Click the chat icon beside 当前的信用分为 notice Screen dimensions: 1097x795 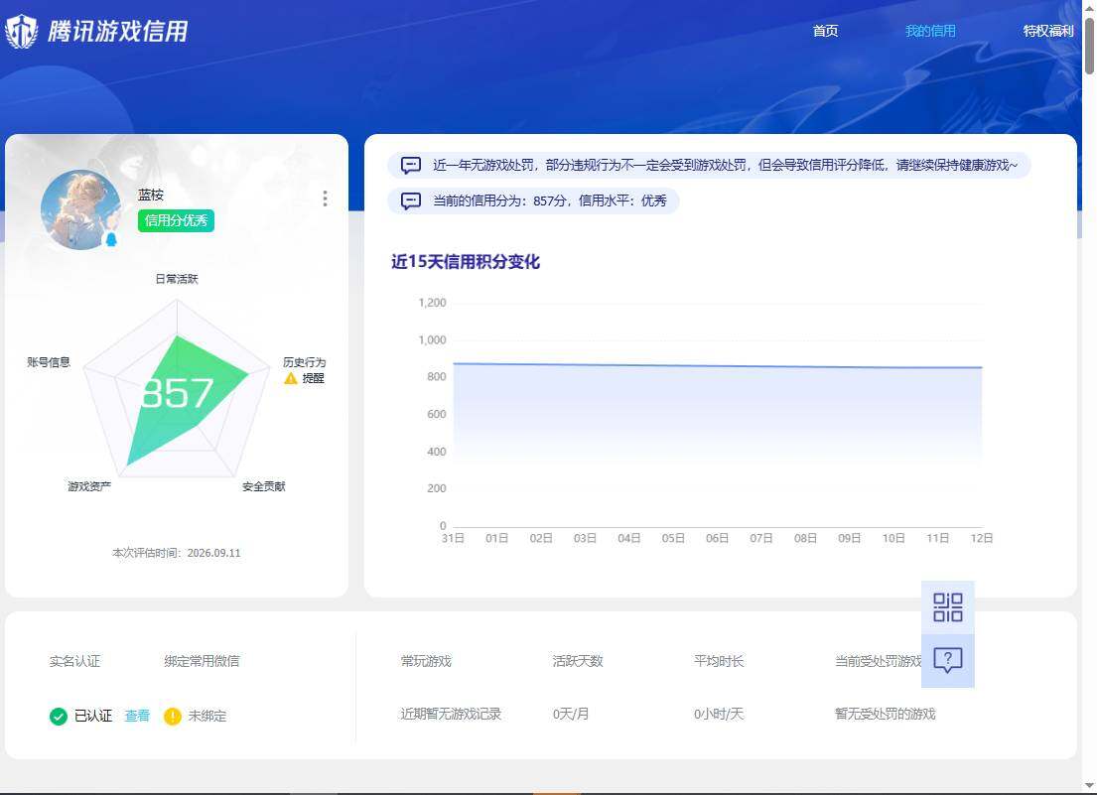pos(411,200)
